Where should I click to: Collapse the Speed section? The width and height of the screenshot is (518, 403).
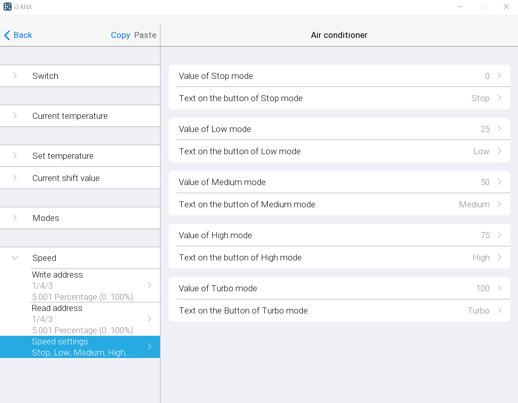coord(15,258)
